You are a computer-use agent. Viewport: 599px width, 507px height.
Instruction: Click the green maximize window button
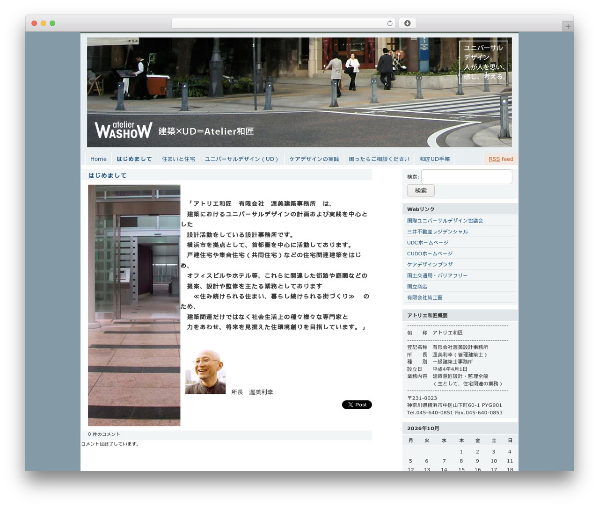[x=52, y=23]
